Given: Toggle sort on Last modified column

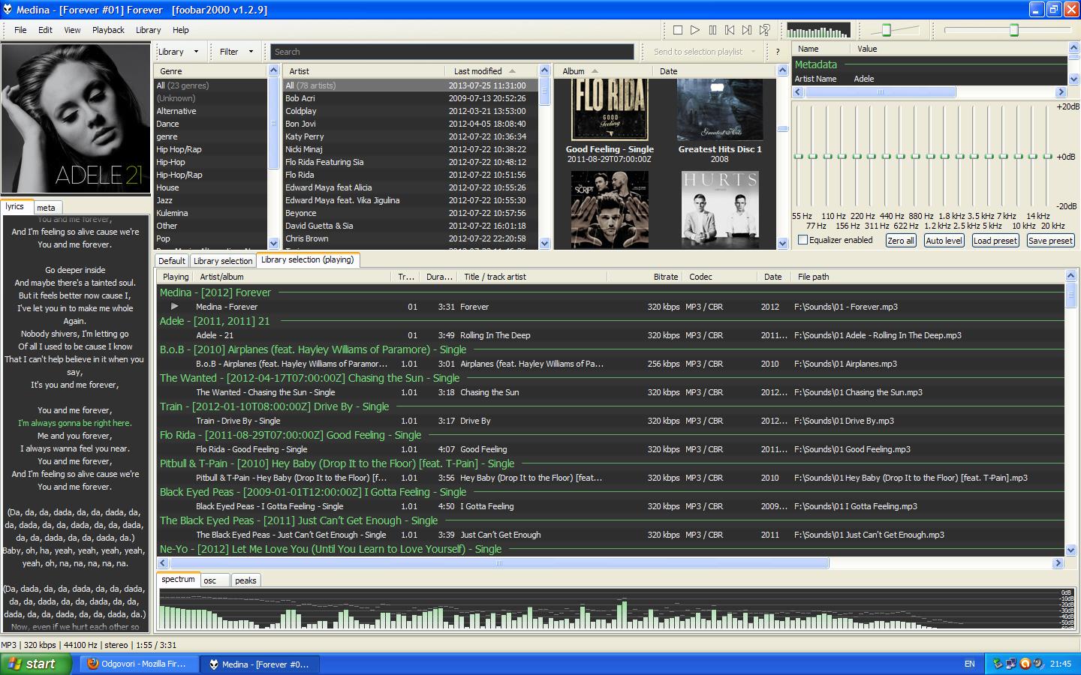Looking at the screenshot, I should point(478,71).
